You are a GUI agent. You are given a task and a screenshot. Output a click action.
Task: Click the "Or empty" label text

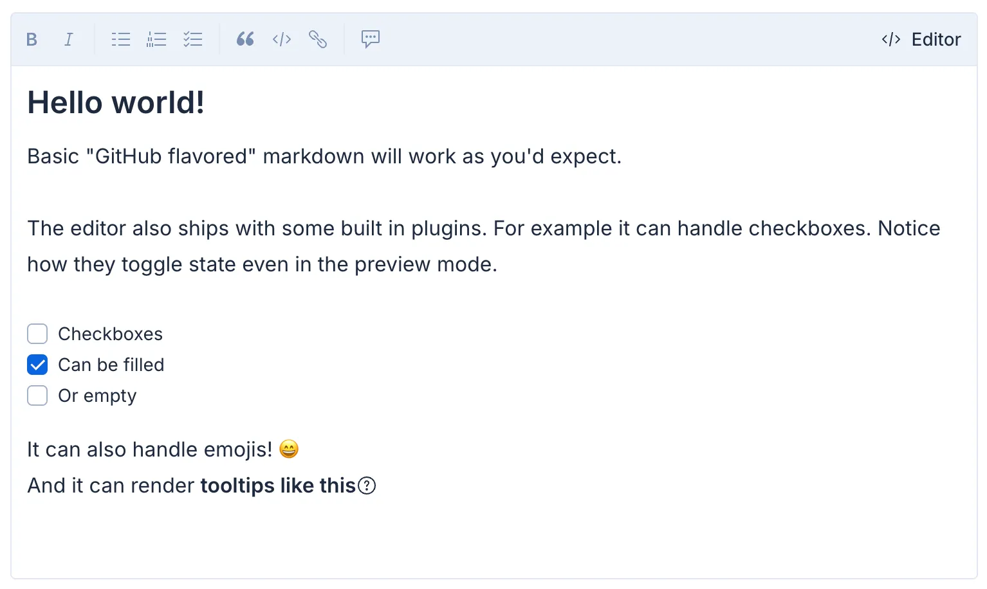(97, 396)
